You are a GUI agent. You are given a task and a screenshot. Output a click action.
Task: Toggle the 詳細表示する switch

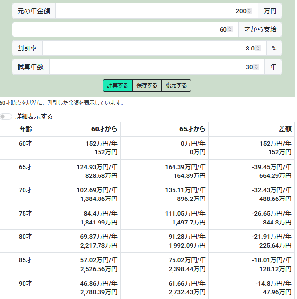(x=6, y=116)
